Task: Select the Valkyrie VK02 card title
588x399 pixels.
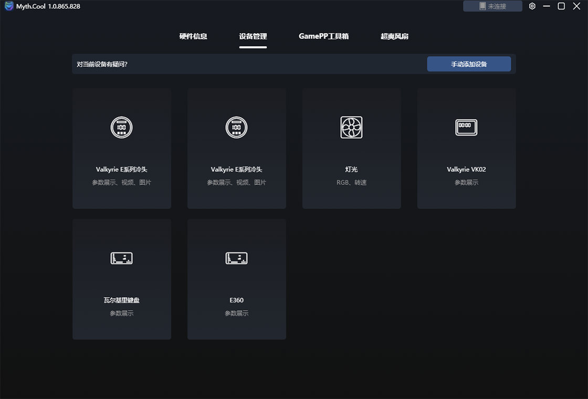Action: coord(466,170)
